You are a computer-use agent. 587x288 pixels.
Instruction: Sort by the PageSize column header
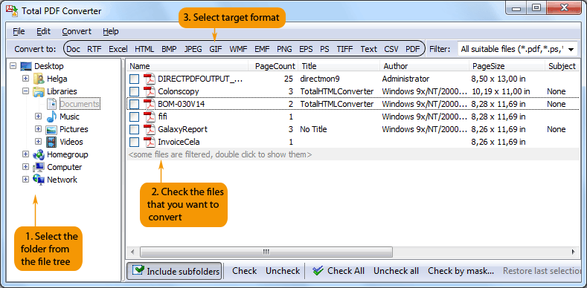(x=507, y=66)
